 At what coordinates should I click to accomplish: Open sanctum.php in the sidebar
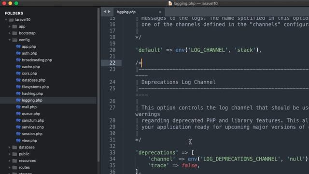point(33,120)
